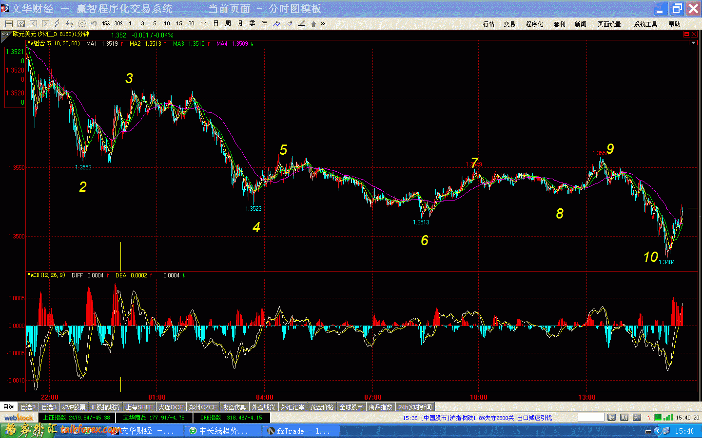The image size is (702, 438).
Task: Switch to 15-second period (15S)
Action: 106,23
